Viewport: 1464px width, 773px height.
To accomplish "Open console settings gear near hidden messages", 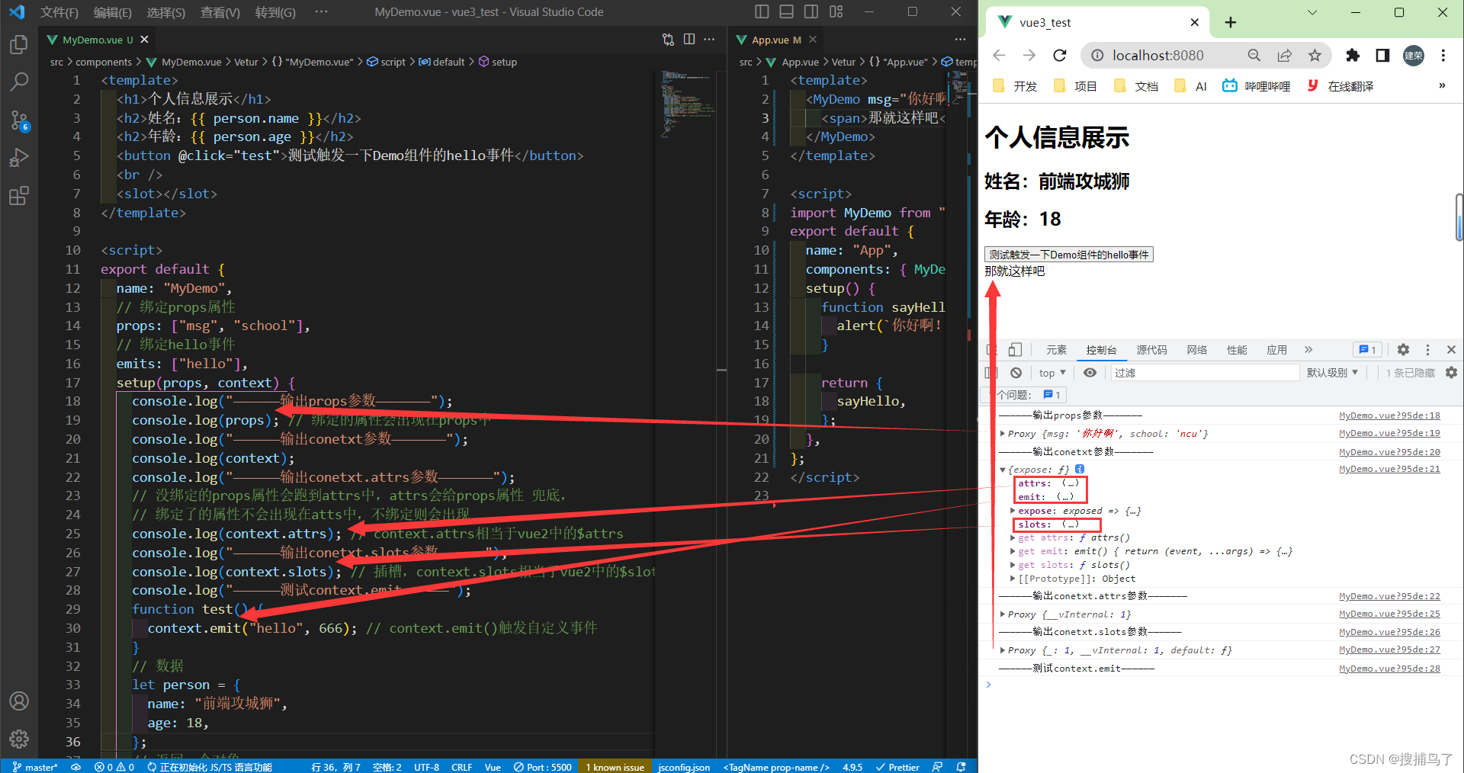I will point(1451,373).
